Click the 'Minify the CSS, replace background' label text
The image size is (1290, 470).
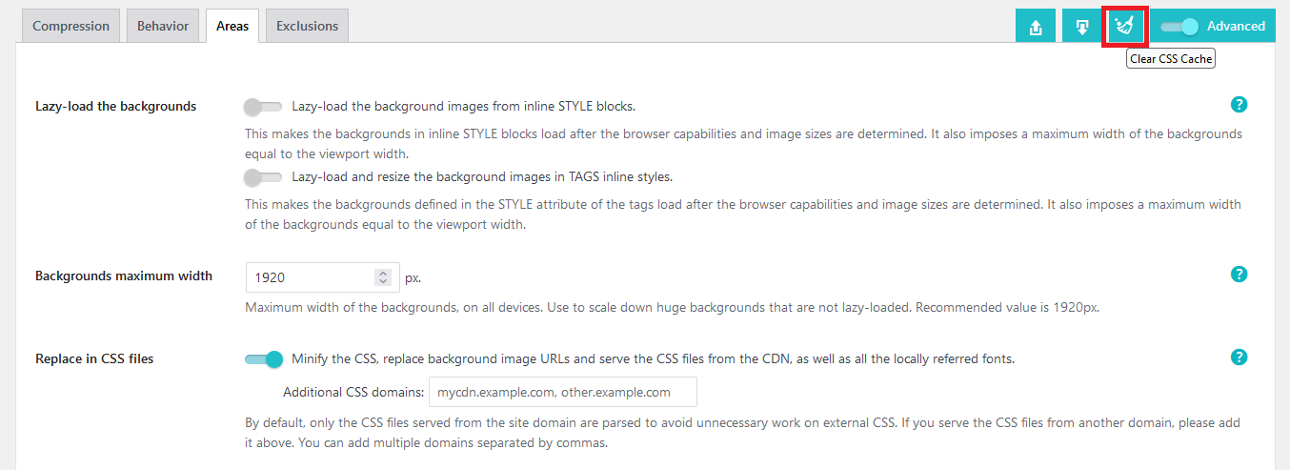(x=653, y=359)
